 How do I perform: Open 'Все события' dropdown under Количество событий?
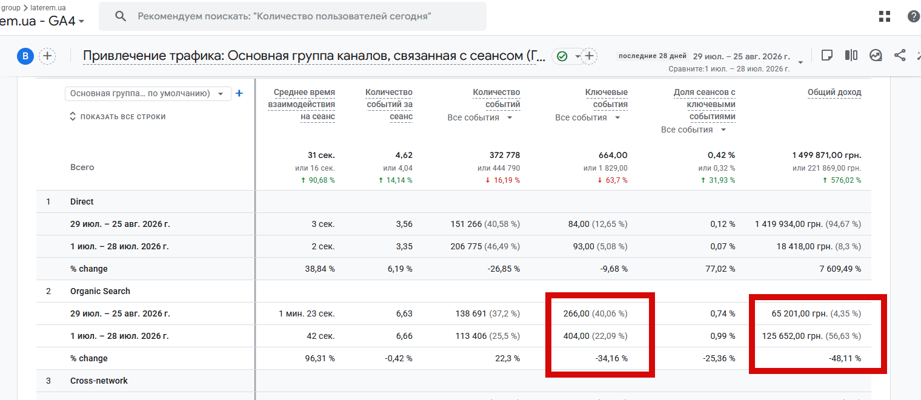[x=480, y=117]
